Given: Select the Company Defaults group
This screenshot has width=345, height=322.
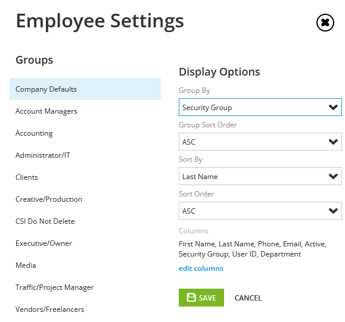Looking at the screenshot, I should coord(85,89).
